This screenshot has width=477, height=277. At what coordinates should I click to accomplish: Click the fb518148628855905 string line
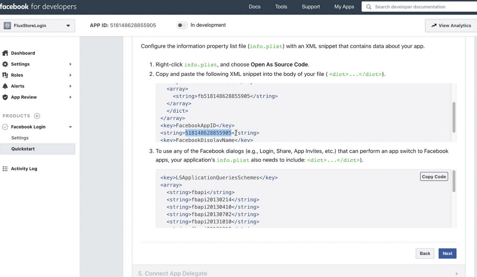[x=225, y=96]
